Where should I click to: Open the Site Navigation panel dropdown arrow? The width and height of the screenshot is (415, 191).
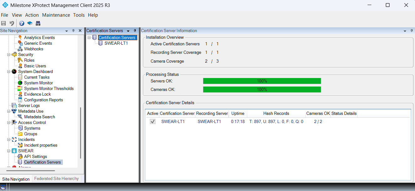point(67,31)
